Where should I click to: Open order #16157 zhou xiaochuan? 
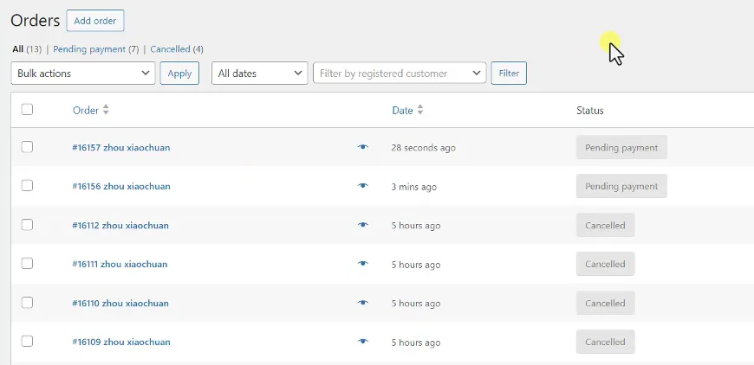coord(120,148)
